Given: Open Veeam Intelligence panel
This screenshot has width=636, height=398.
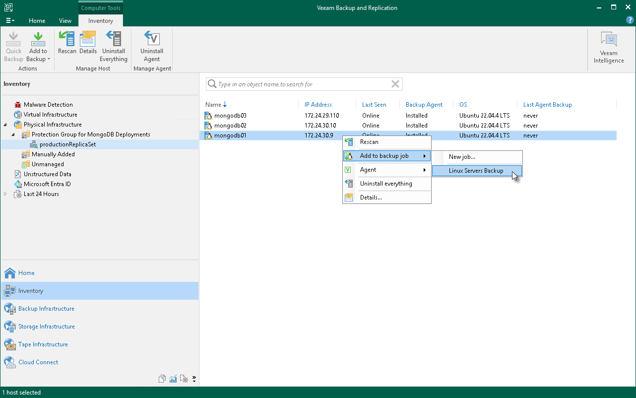Looking at the screenshot, I should click(x=609, y=48).
